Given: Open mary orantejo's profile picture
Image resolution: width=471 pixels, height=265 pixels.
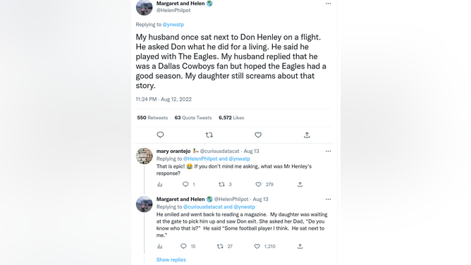Looking at the screenshot, I should 144,156.
